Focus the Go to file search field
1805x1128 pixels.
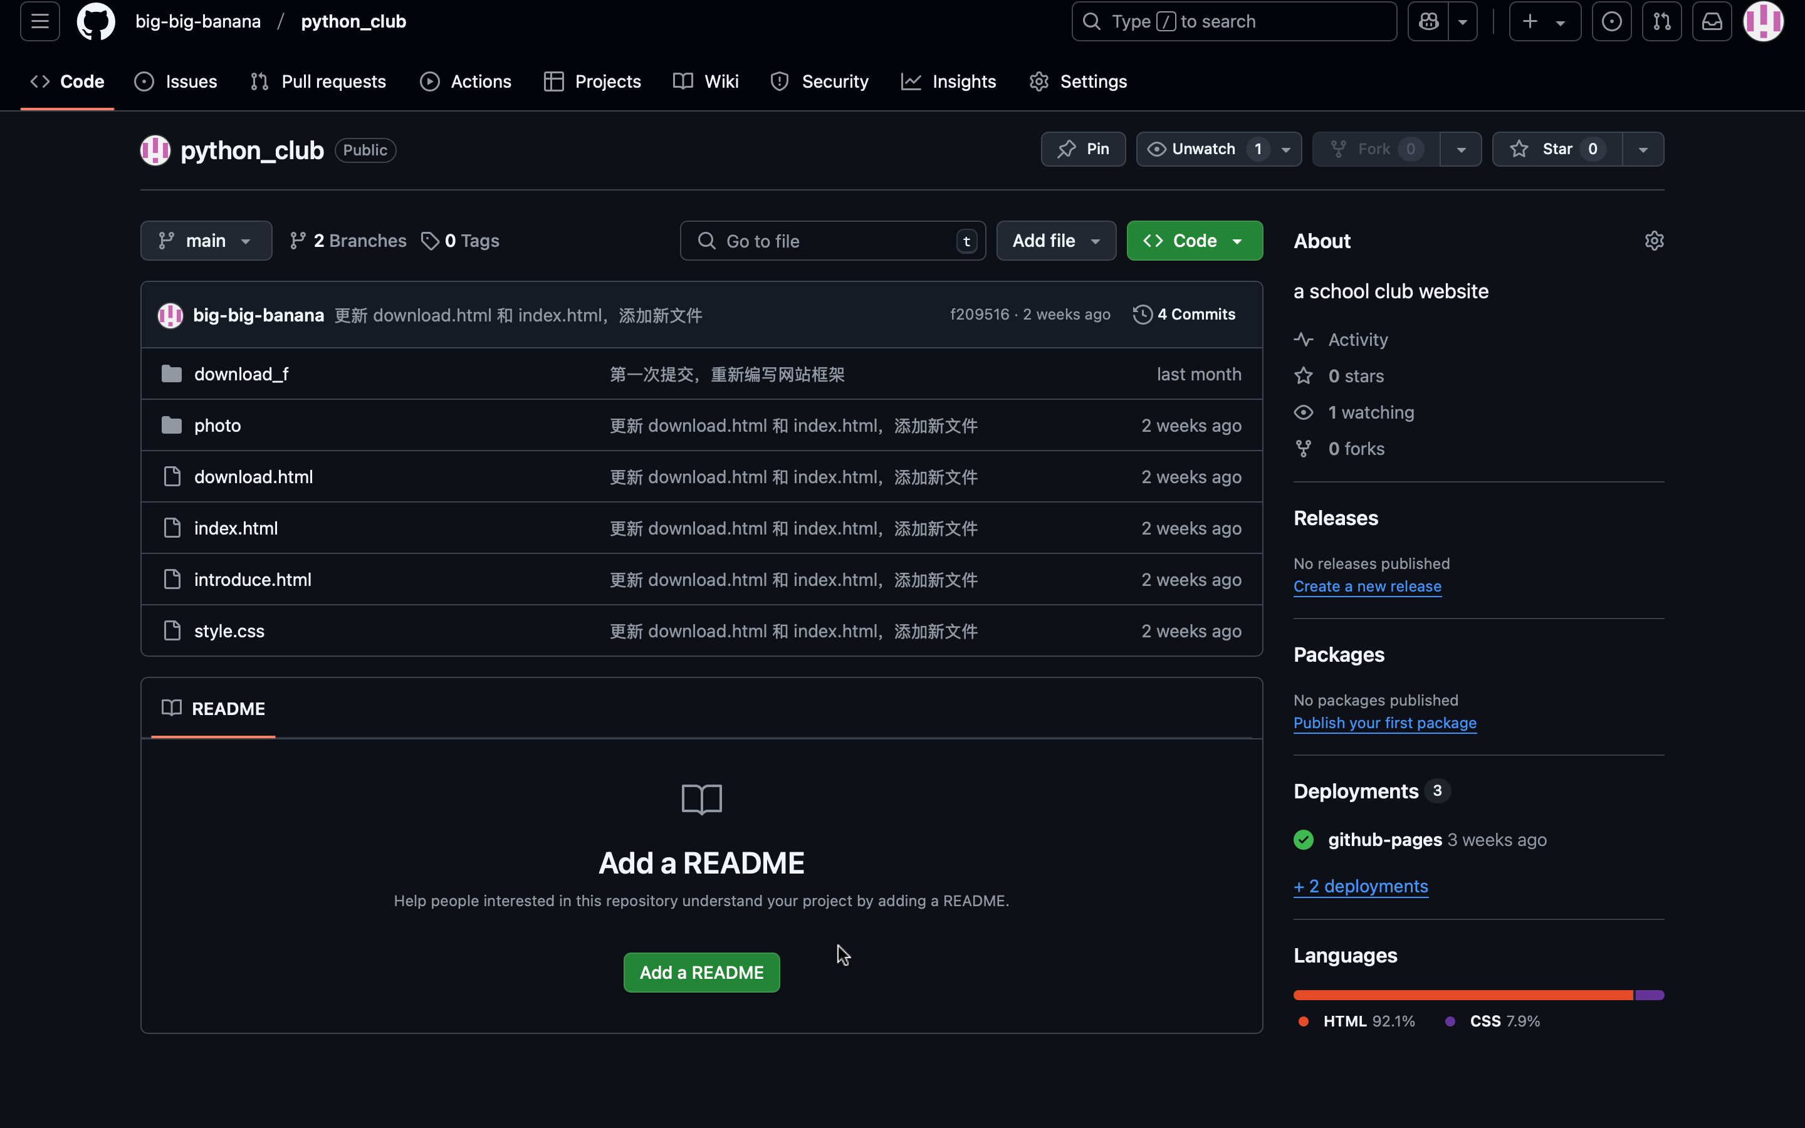point(832,240)
